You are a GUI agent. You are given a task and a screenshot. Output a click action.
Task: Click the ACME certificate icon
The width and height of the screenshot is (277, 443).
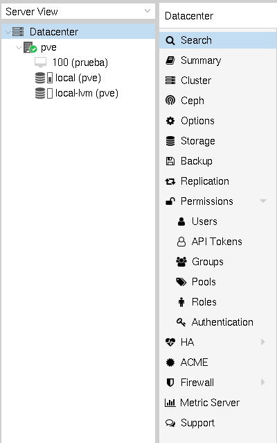coord(170,362)
